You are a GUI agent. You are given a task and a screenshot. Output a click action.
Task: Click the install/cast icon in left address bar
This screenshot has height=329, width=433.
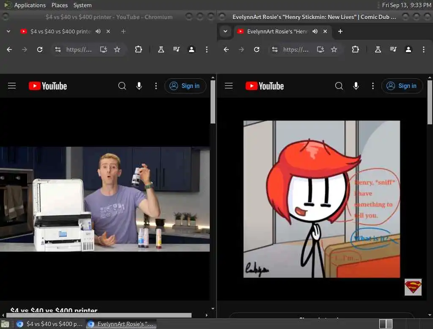104,49
